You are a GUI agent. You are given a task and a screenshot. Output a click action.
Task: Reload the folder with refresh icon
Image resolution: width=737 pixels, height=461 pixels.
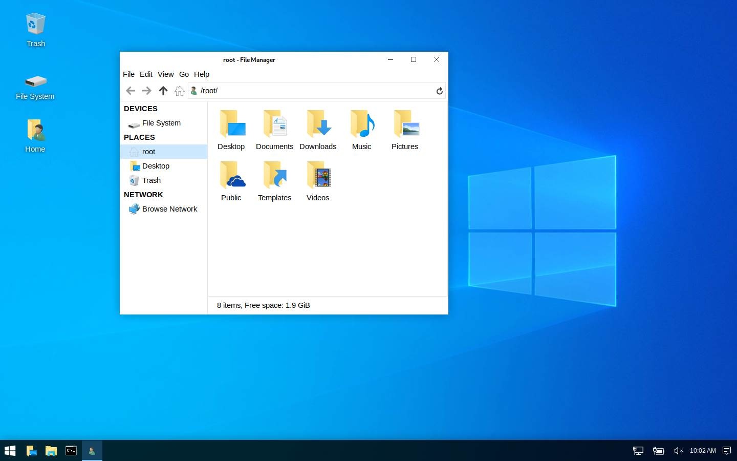tap(439, 91)
